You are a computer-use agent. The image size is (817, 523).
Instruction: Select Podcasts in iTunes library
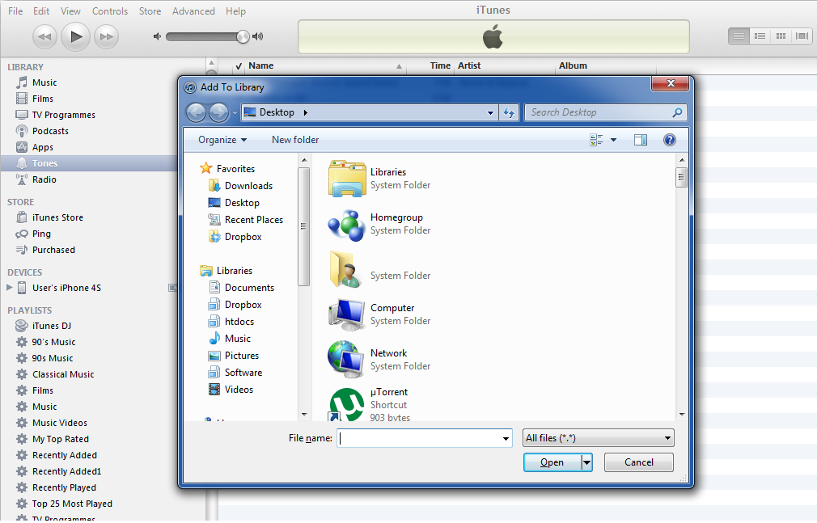pos(50,131)
